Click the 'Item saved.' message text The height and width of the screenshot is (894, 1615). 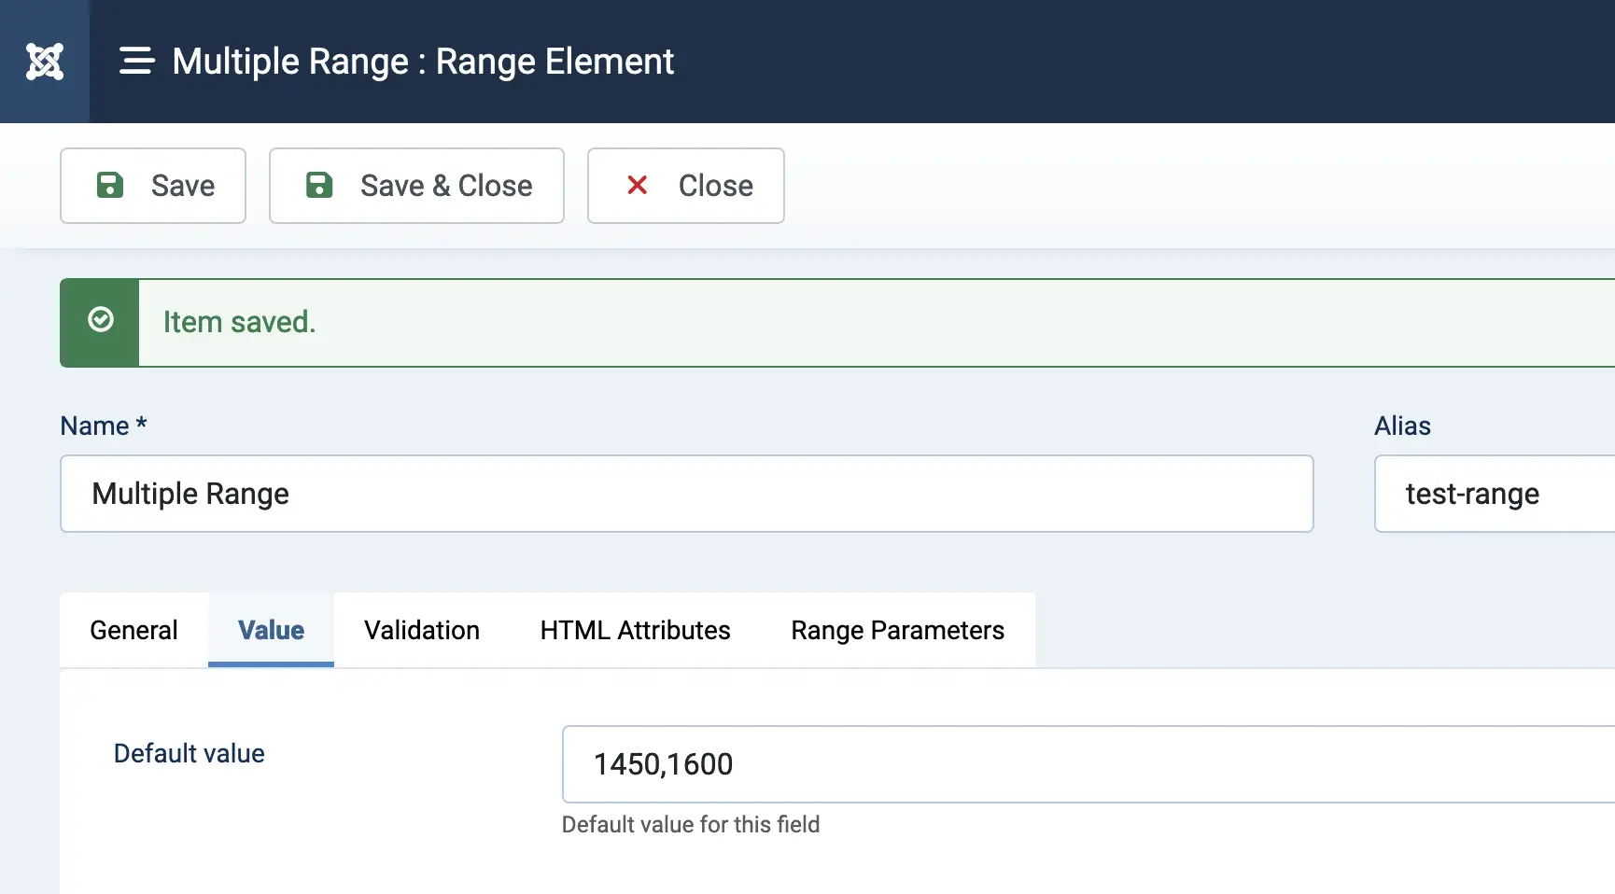[x=240, y=322]
